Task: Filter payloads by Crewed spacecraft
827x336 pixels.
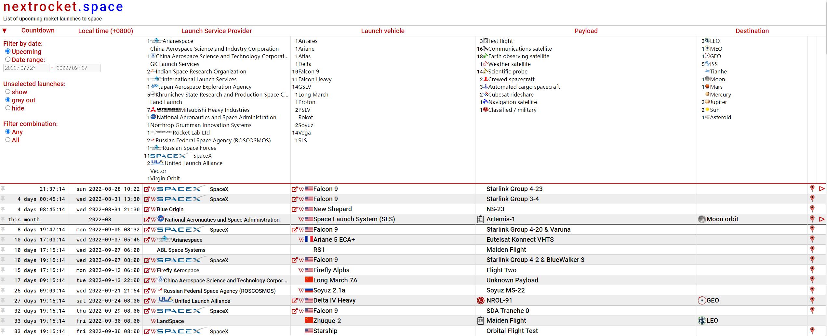Action: point(511,79)
